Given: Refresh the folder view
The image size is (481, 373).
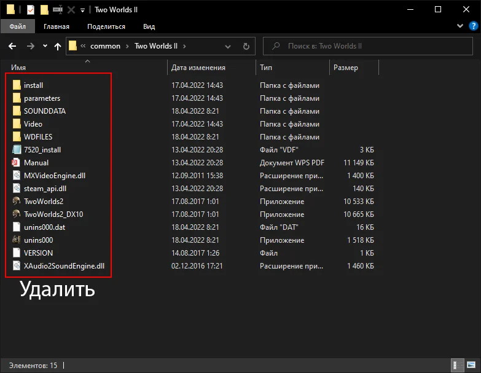Looking at the screenshot, I should pyautogui.click(x=246, y=46).
